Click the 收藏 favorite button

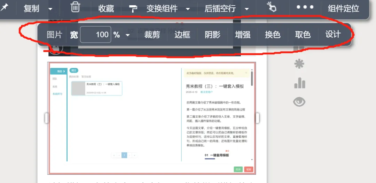tap(106, 9)
